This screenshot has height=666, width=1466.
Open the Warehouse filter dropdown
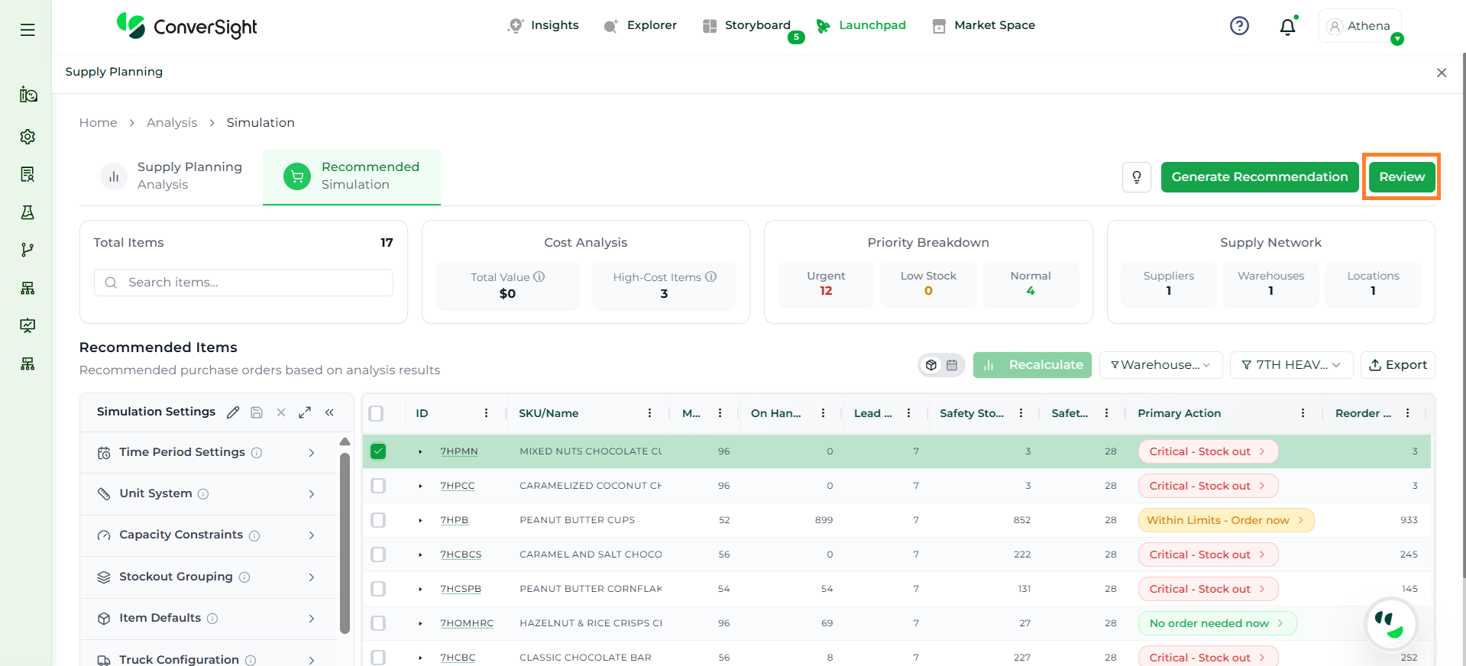[1160, 365]
